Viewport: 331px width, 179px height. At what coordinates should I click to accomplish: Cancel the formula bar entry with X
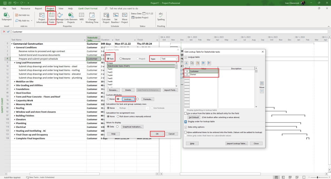pyautogui.click(x=4, y=32)
